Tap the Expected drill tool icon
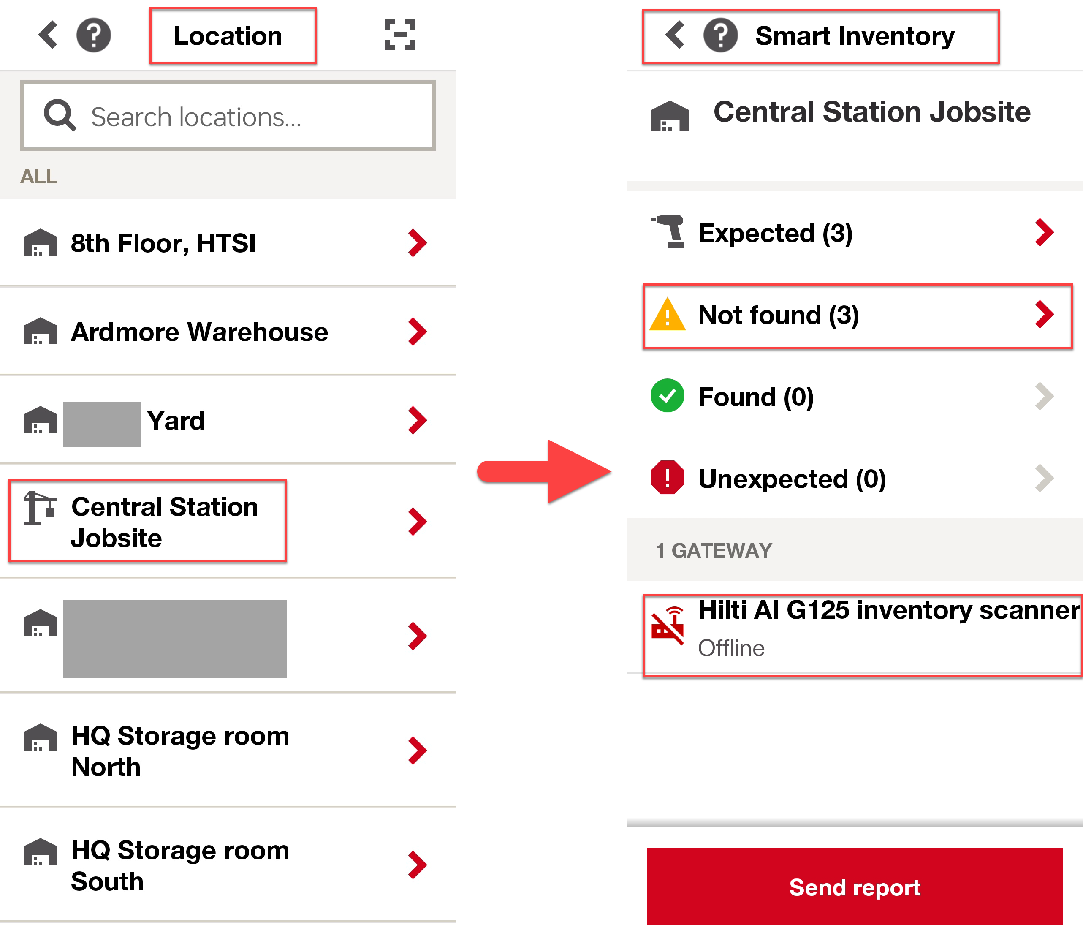 (x=668, y=231)
